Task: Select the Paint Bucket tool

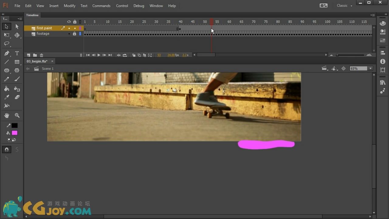Action: pyautogui.click(x=6, y=89)
